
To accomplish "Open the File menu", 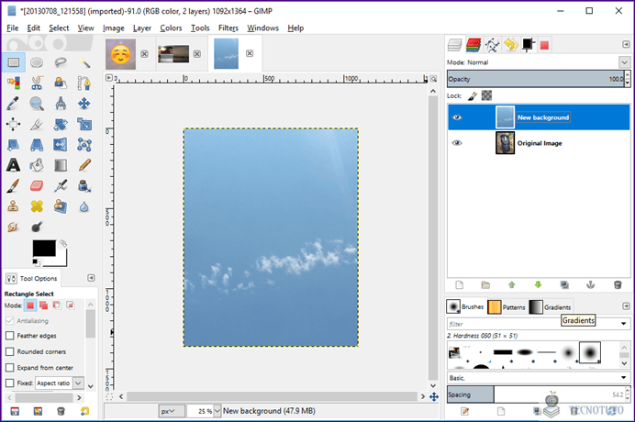I will 13,28.
